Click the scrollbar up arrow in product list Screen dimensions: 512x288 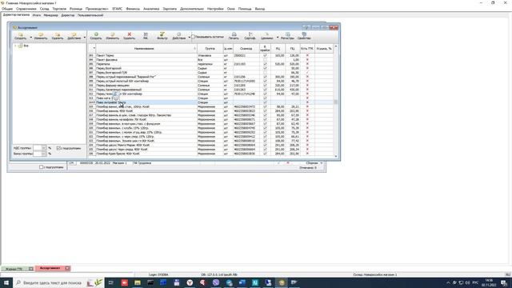[336, 46]
